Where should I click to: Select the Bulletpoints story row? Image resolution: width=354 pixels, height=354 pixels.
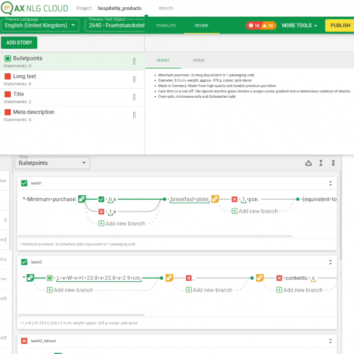point(72,61)
